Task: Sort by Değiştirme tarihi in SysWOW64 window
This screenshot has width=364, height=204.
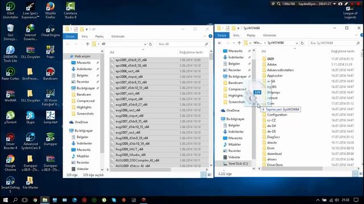Action: tap(342, 51)
